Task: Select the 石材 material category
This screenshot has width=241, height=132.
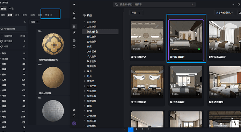Action: tap(13, 80)
